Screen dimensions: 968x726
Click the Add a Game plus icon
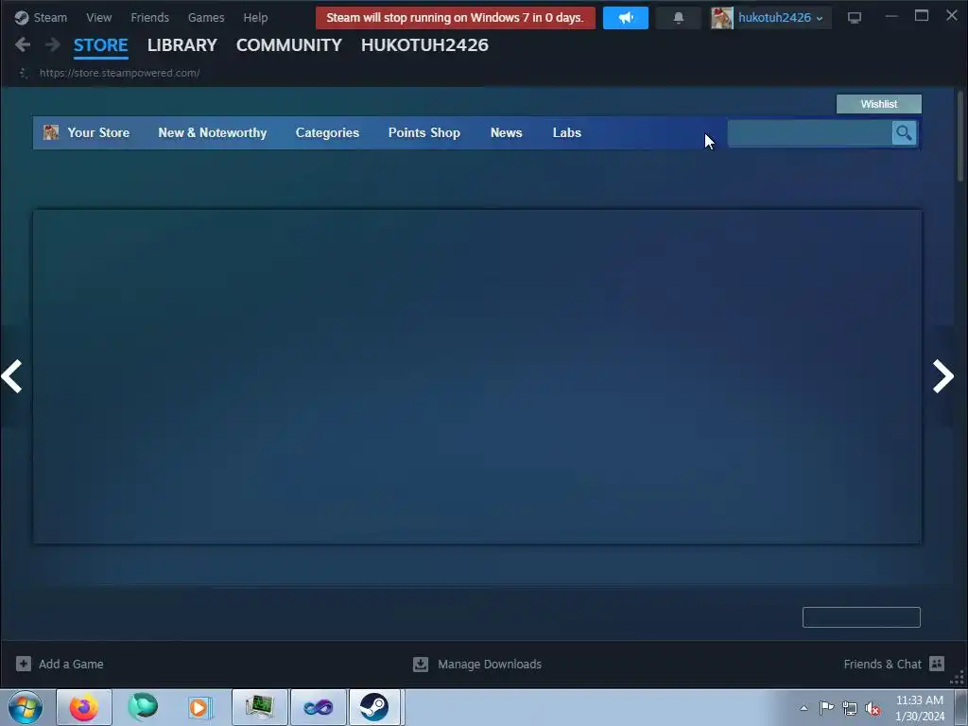coord(24,664)
